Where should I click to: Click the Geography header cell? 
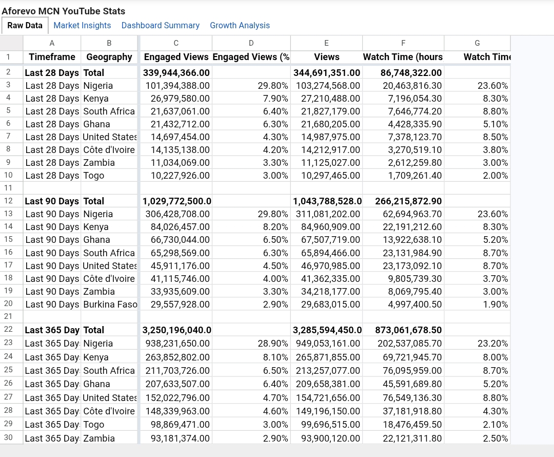(109, 57)
